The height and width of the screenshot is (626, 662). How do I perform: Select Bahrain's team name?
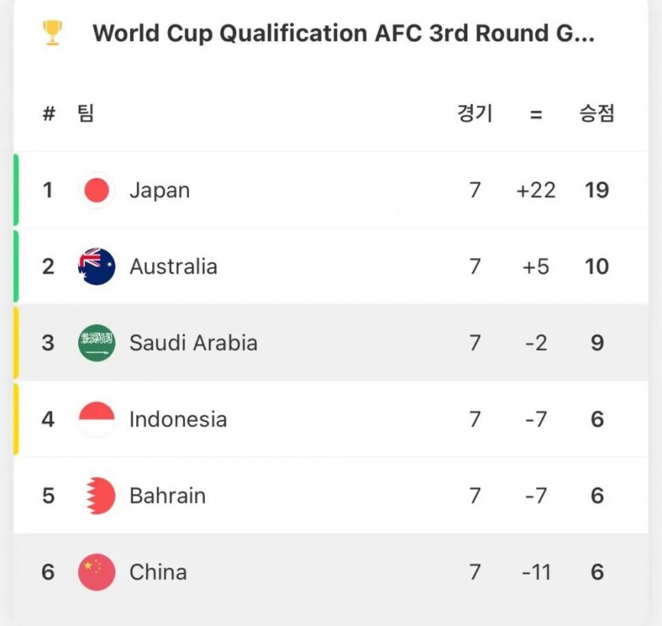(166, 495)
